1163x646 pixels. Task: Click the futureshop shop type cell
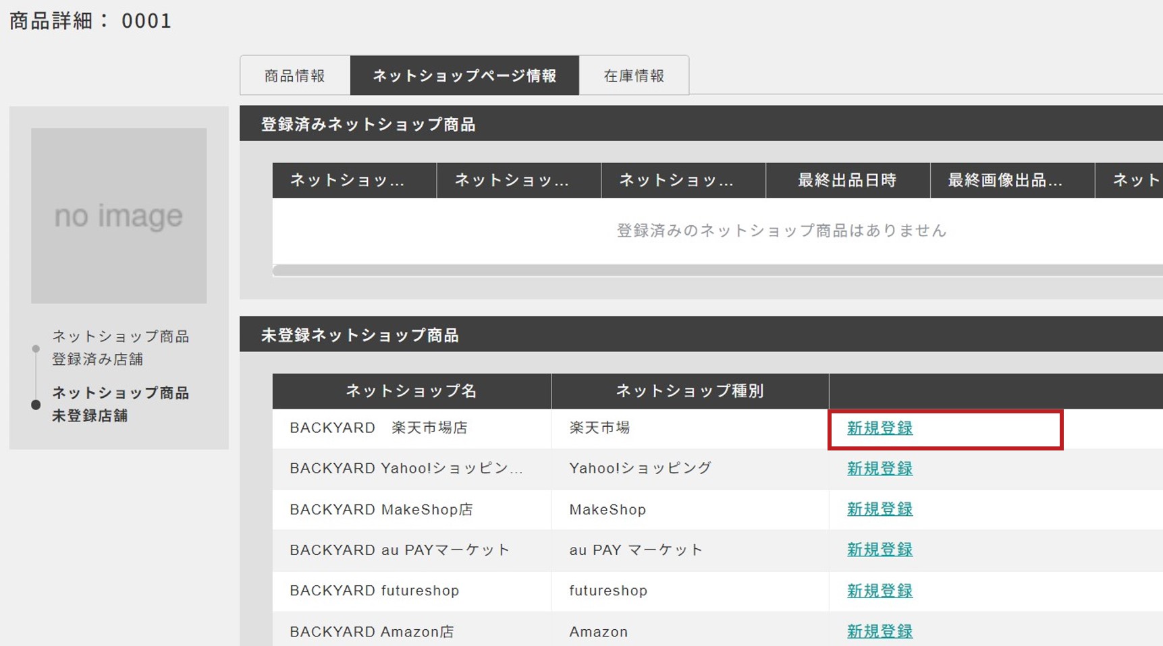690,591
